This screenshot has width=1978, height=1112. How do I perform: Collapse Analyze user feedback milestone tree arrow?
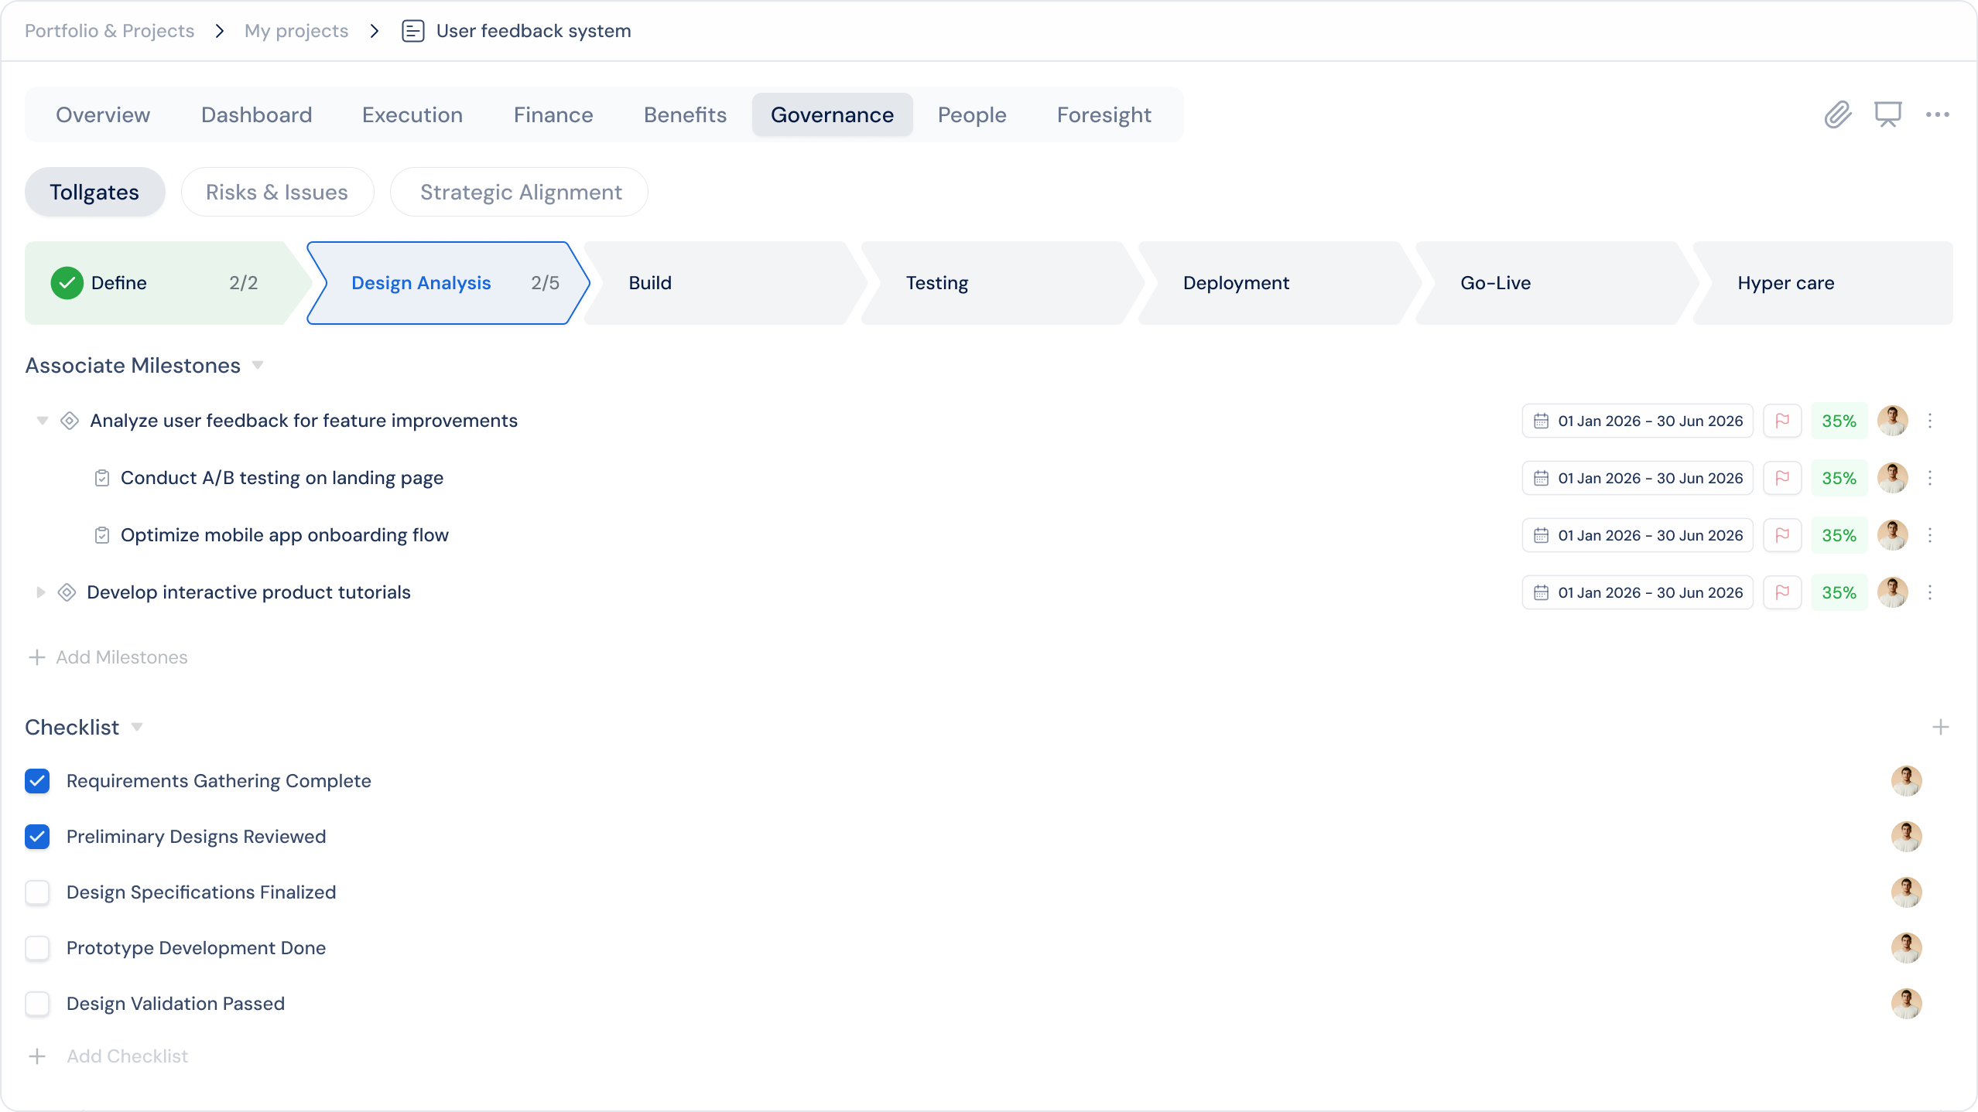pyautogui.click(x=43, y=421)
